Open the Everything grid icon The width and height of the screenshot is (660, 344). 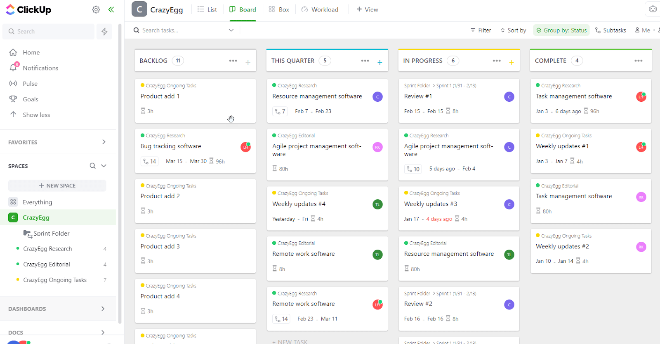[13, 202]
